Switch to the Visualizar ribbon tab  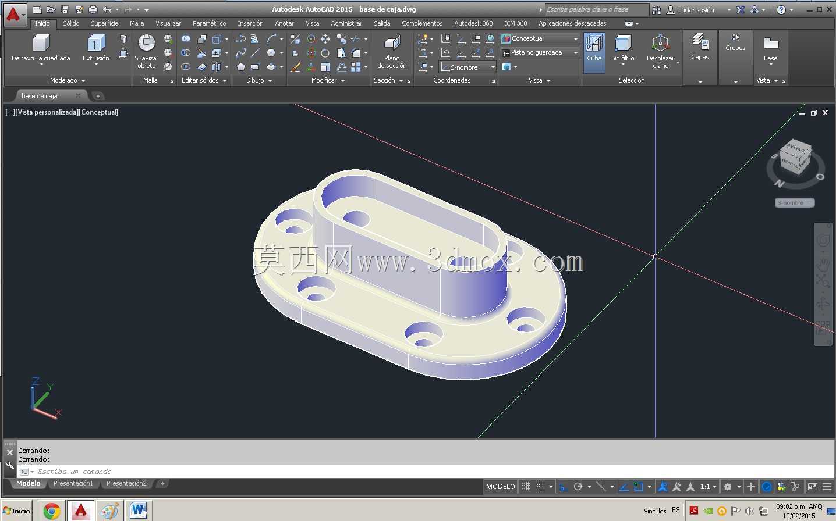[168, 23]
